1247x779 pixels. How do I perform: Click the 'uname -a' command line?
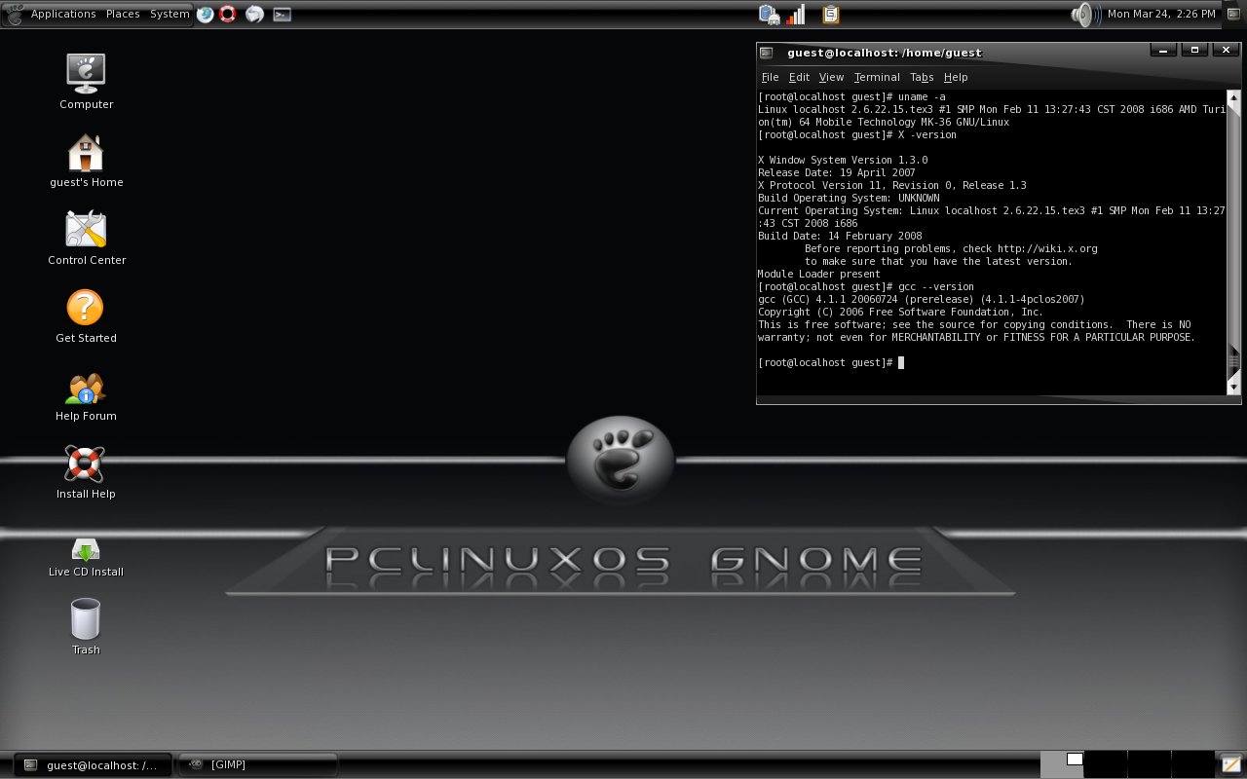tap(851, 97)
